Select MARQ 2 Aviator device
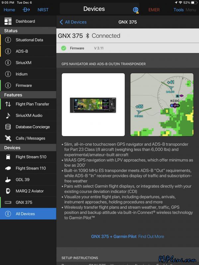The height and width of the screenshot is (265, 199). (x=28, y=191)
